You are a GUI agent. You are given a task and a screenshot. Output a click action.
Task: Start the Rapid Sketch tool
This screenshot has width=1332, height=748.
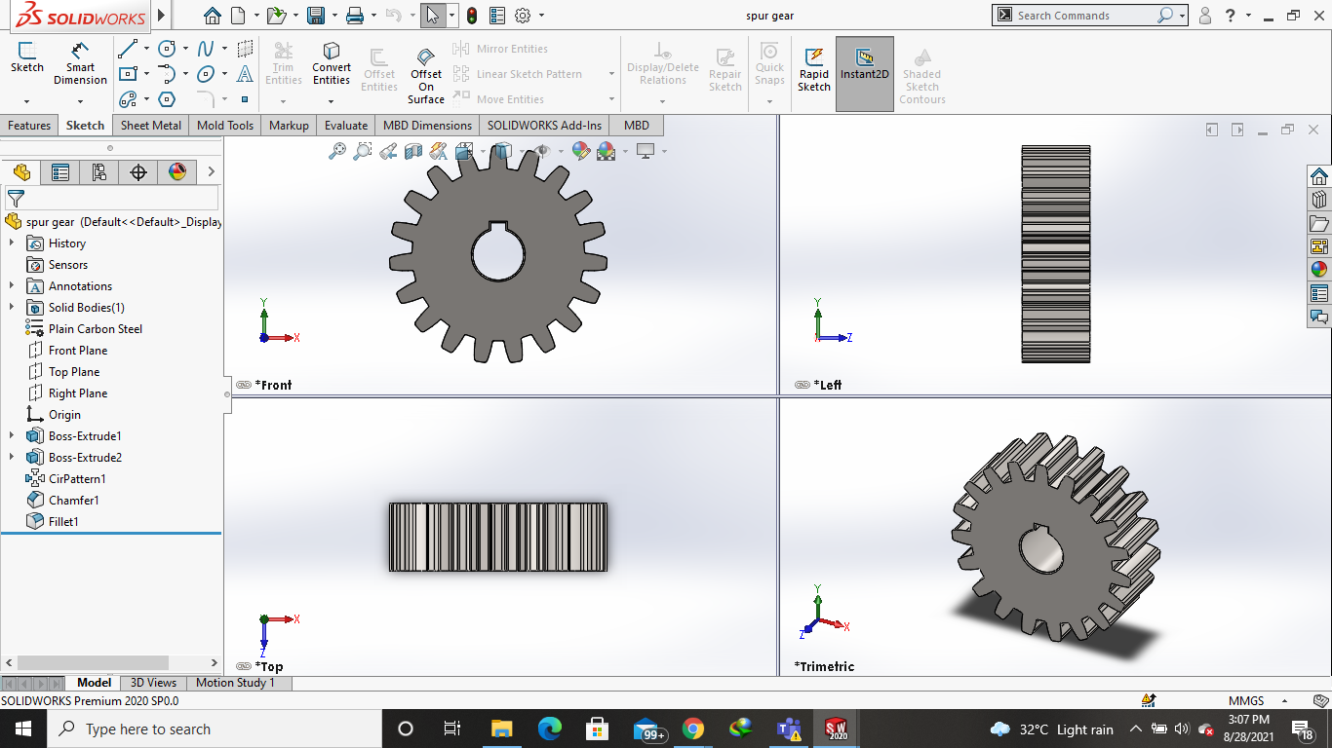coord(814,68)
